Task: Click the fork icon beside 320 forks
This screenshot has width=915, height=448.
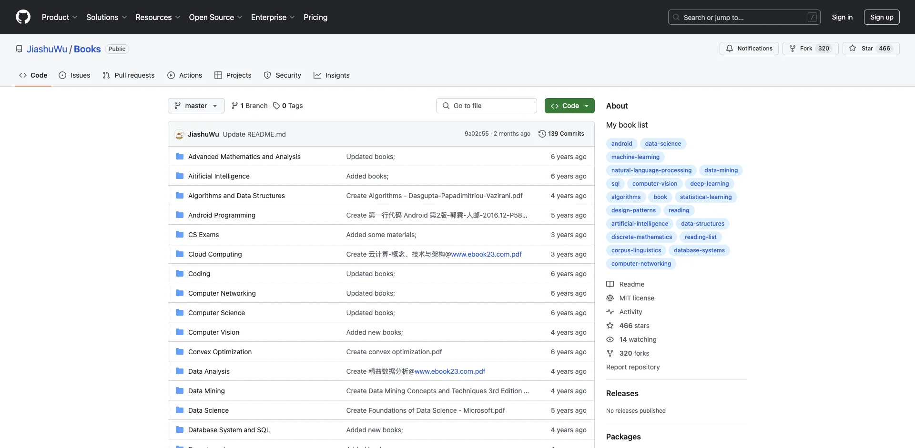Action: pos(610,353)
